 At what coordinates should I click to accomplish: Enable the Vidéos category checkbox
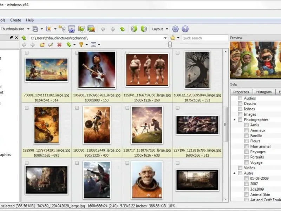(x=240, y=168)
